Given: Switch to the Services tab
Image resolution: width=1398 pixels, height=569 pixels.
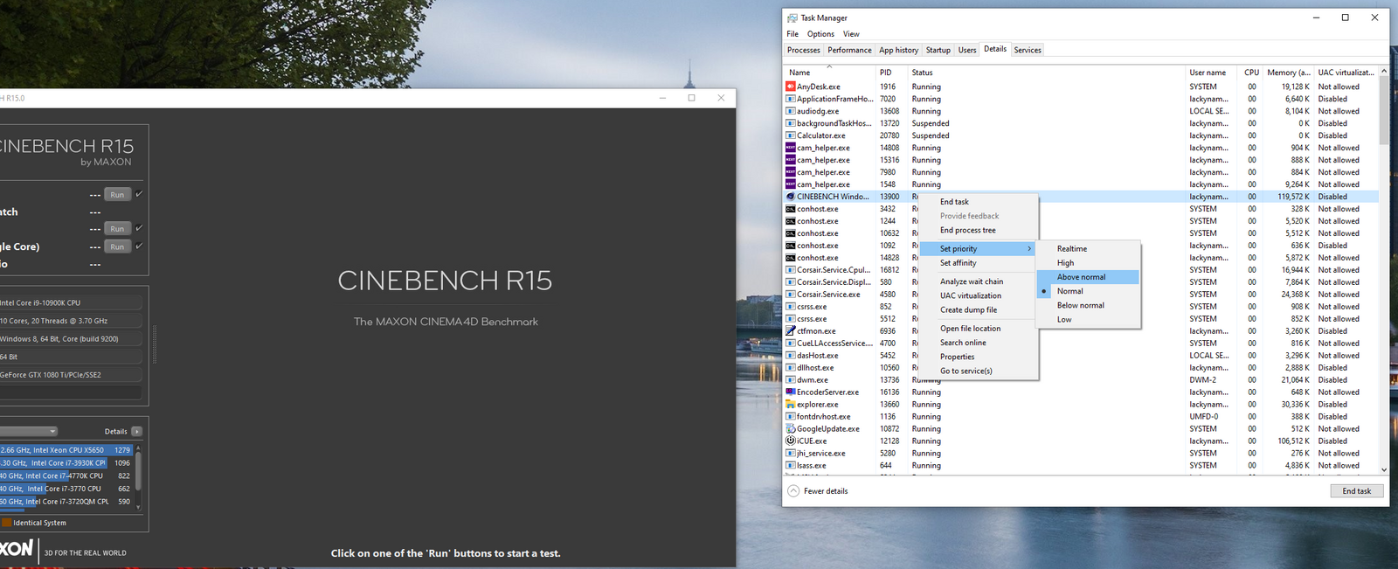Looking at the screenshot, I should (1028, 50).
